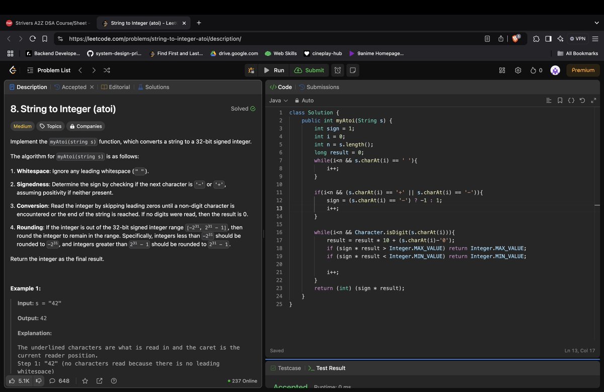Open the Java language dropdown
This screenshot has height=392, width=604.
click(278, 101)
